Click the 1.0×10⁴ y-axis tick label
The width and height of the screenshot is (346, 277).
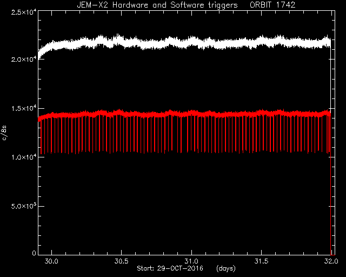[24, 157]
